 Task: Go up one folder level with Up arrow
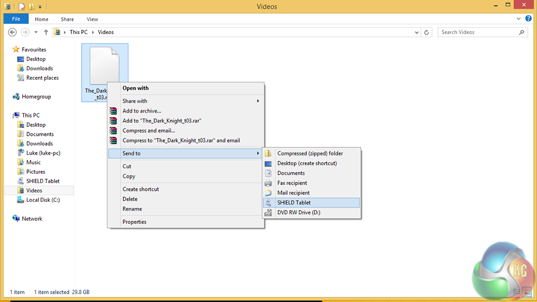pos(46,32)
